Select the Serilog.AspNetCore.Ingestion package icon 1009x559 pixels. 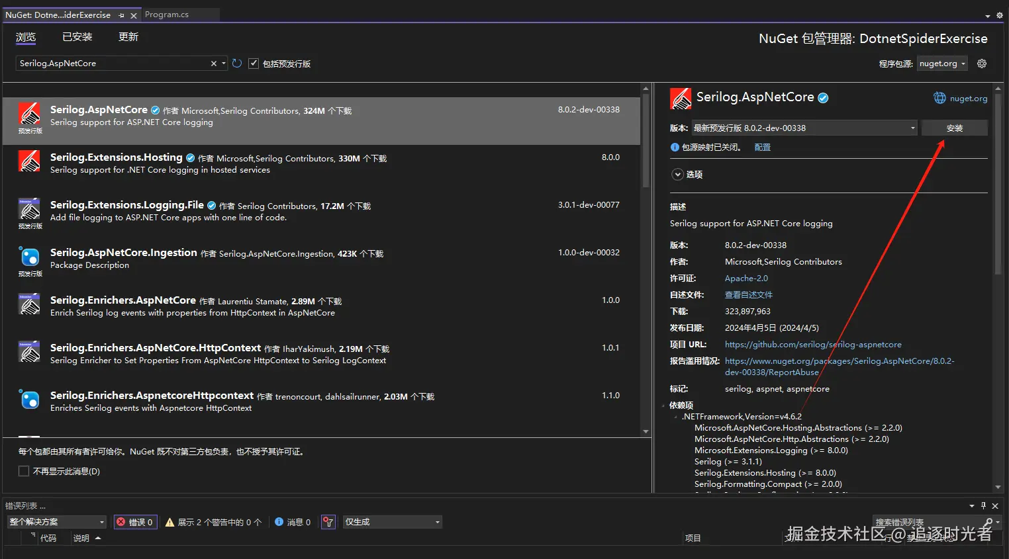click(29, 257)
